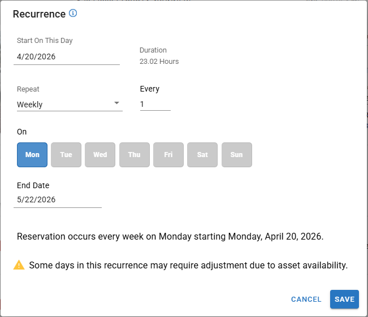Image resolution: width=368 pixels, height=317 pixels.
Task: Edit the Every interval field
Action: pos(155,104)
